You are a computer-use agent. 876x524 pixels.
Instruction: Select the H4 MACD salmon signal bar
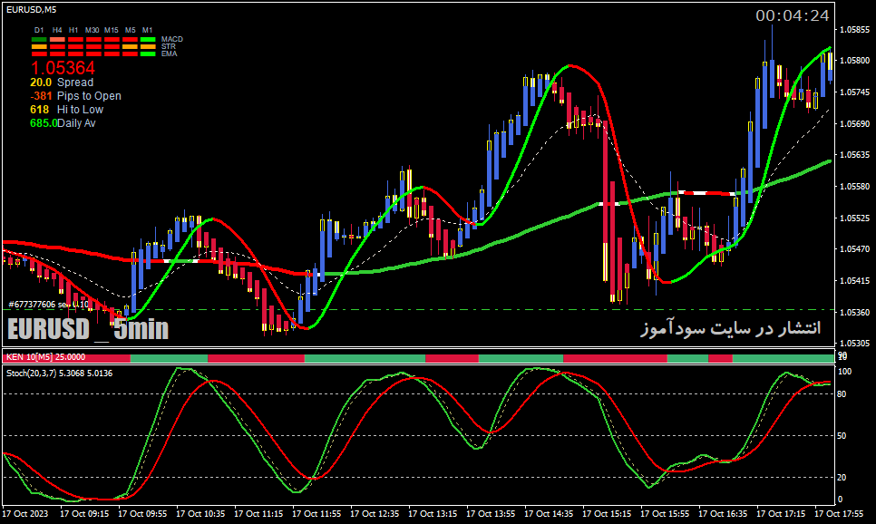click(57, 40)
